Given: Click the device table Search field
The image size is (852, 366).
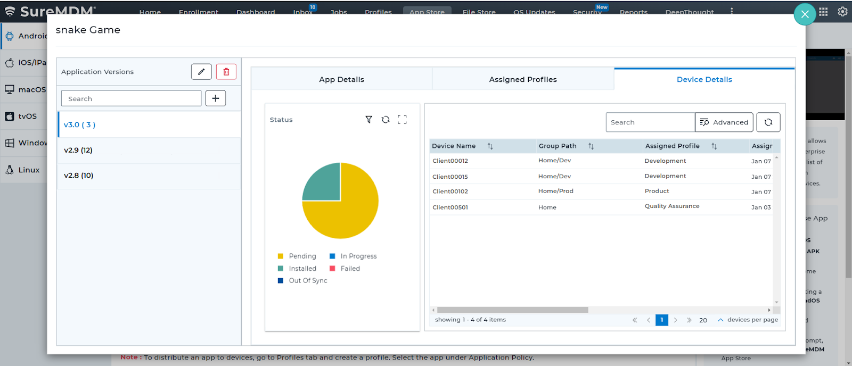Looking at the screenshot, I should pos(650,122).
